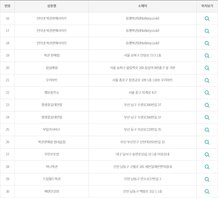The image size is (218, 198).
Task: Show map for 복권판매점 범내골점
Action: 207,142
